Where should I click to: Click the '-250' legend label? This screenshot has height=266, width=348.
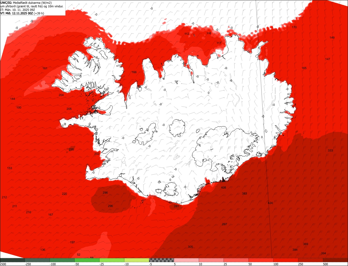click(x=28, y=264)
